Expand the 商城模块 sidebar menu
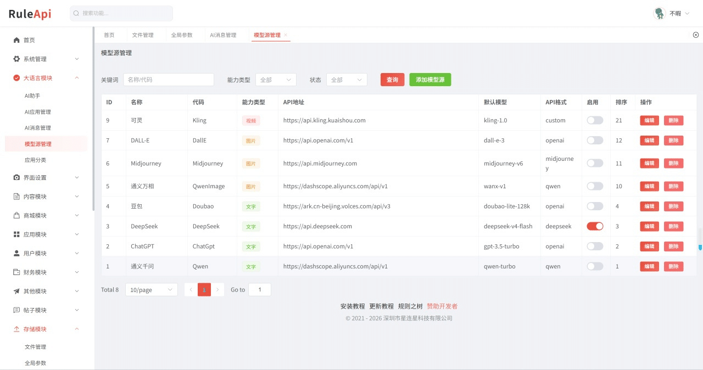Viewport: 703px width, 370px height. click(x=77, y=215)
